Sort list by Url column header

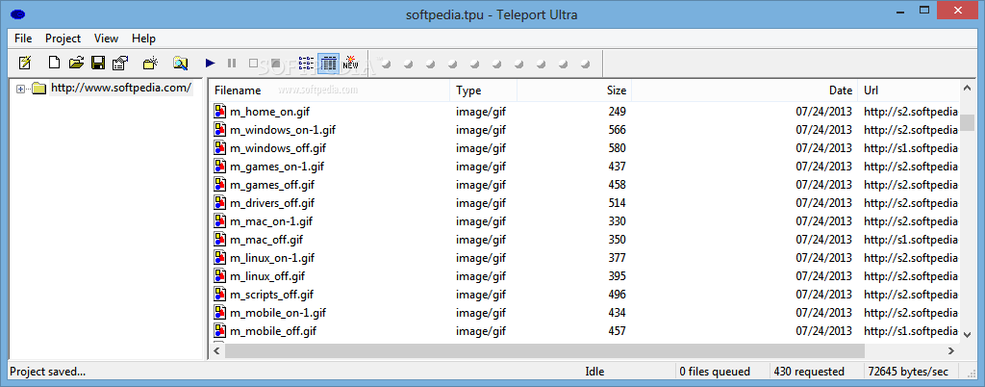click(x=908, y=90)
